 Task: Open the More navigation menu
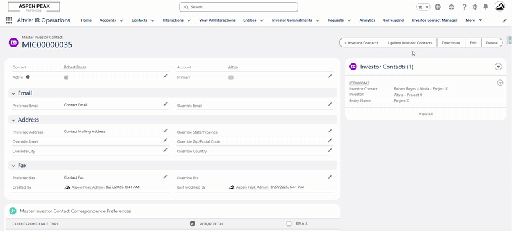[x=474, y=20]
